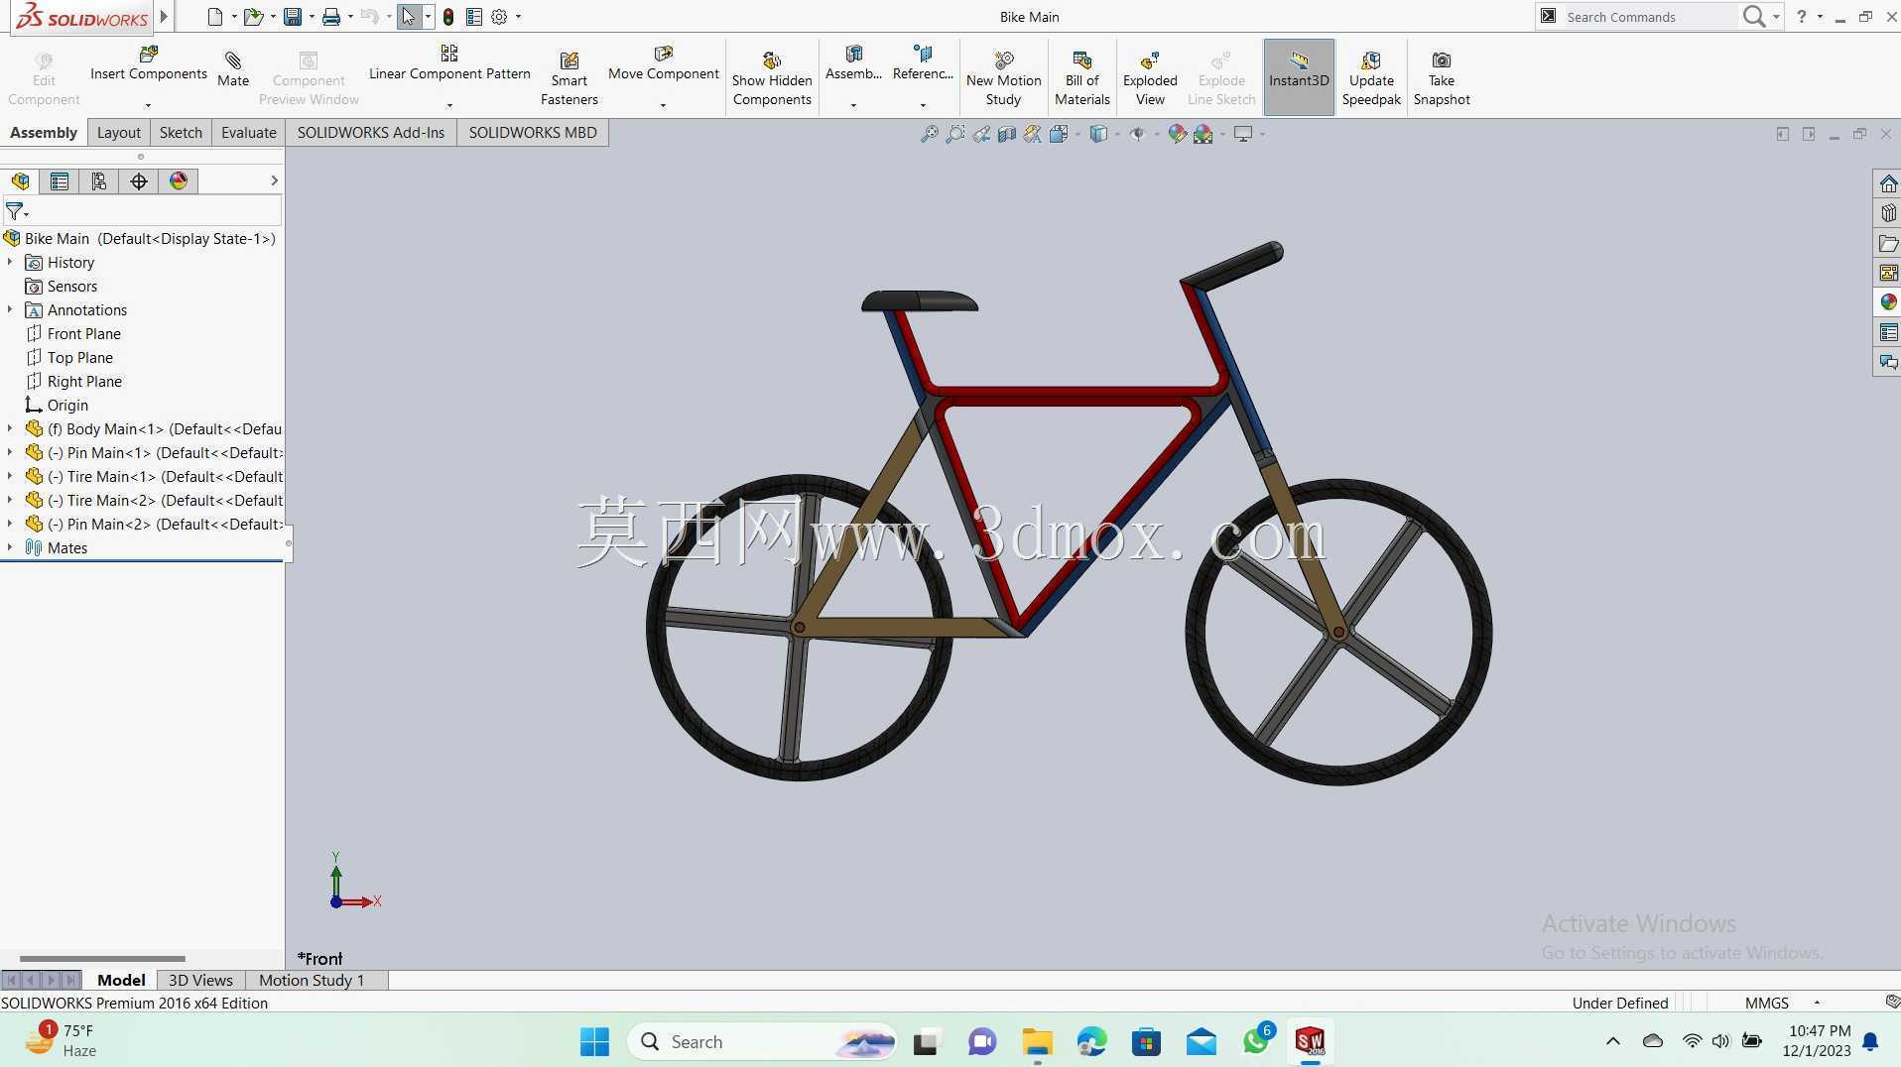The image size is (1901, 1067).
Task: Open Smart Fasteners tool
Action: point(570,78)
